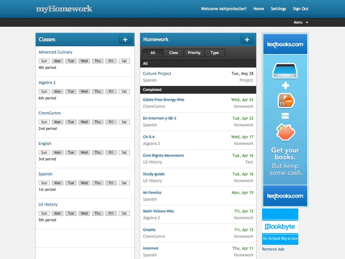Toggle Tue for Spanish class
Screen dimensions: 345x259
71,183
